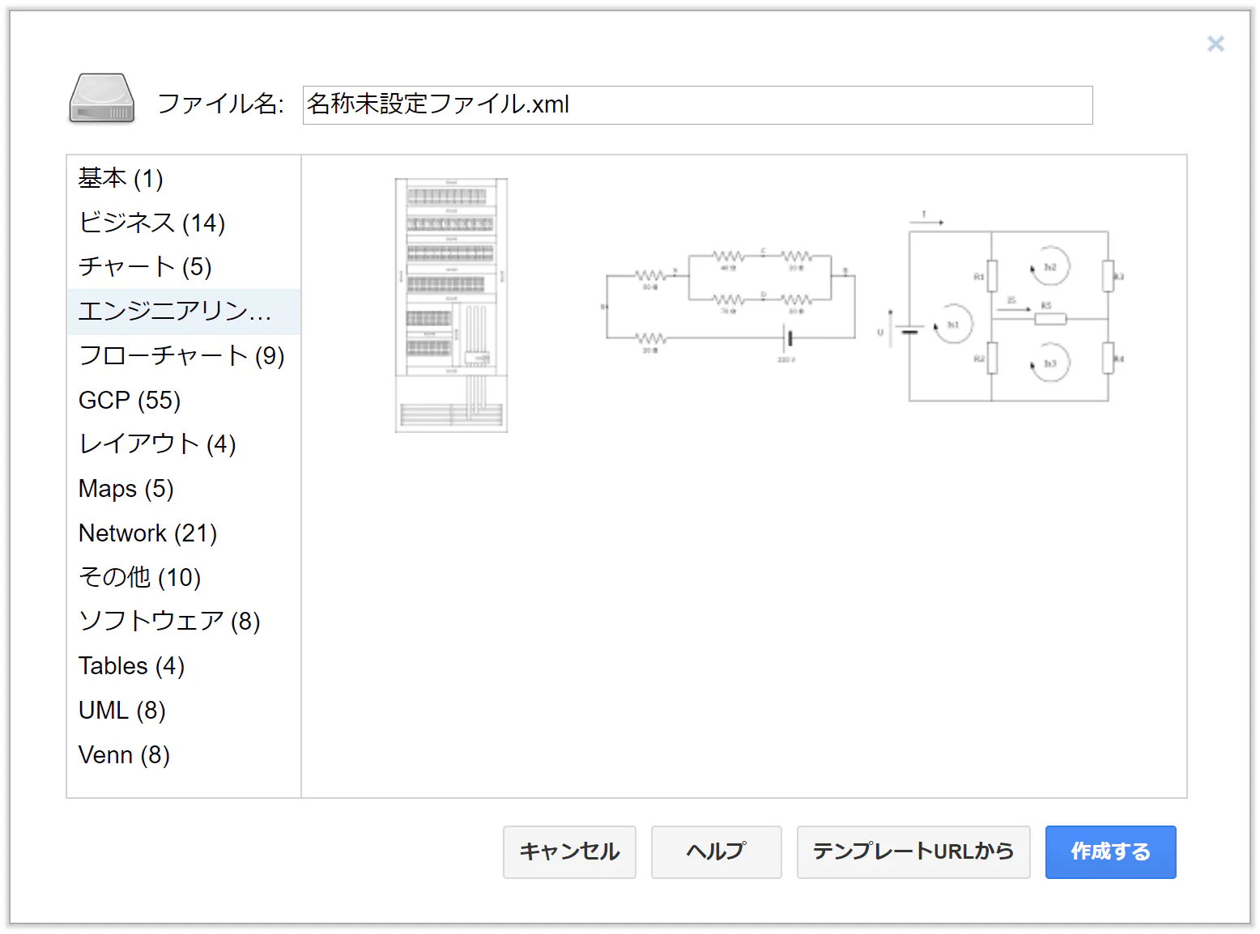Edit the file name input field
Image resolution: width=1260 pixels, height=934 pixels.
point(697,105)
